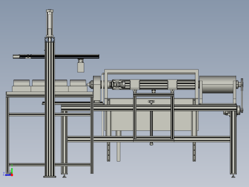Select the large cylindrical drum at right
Viewport: 249px width, 187px height.
218,84
